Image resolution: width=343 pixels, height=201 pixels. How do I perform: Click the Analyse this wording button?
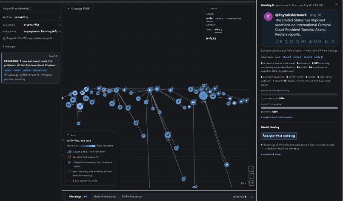point(279,136)
